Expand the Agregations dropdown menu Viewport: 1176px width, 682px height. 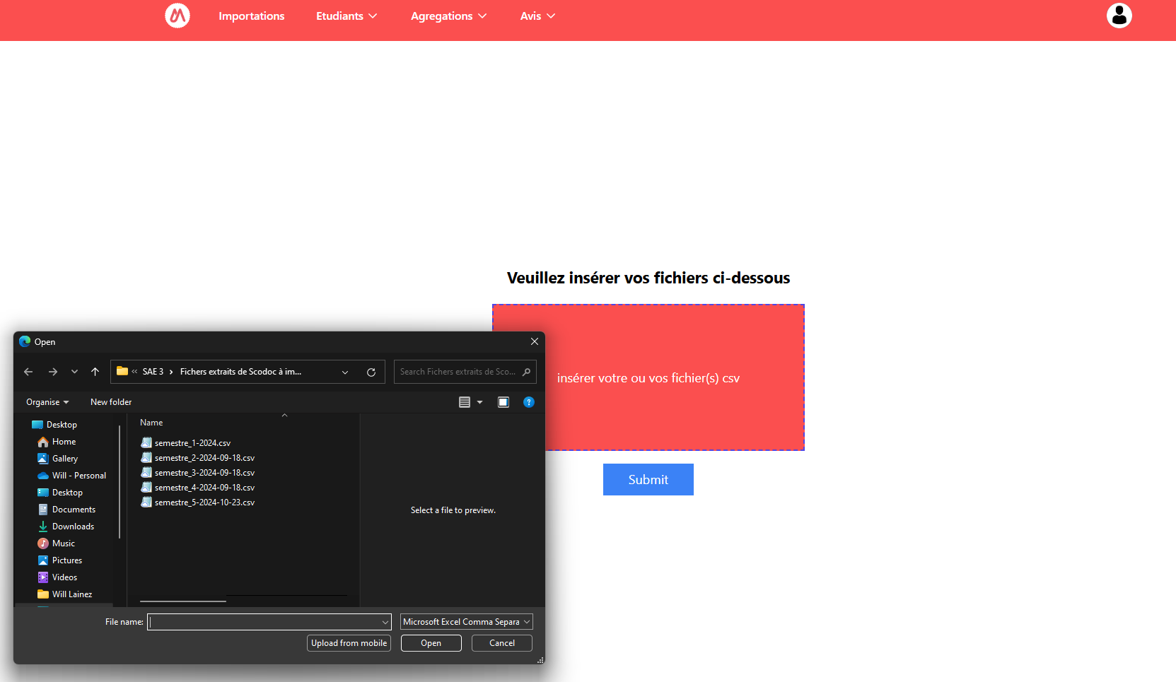tap(448, 16)
